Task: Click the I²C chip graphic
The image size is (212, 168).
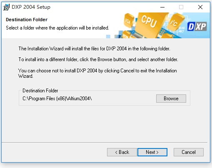Action: (x=175, y=22)
